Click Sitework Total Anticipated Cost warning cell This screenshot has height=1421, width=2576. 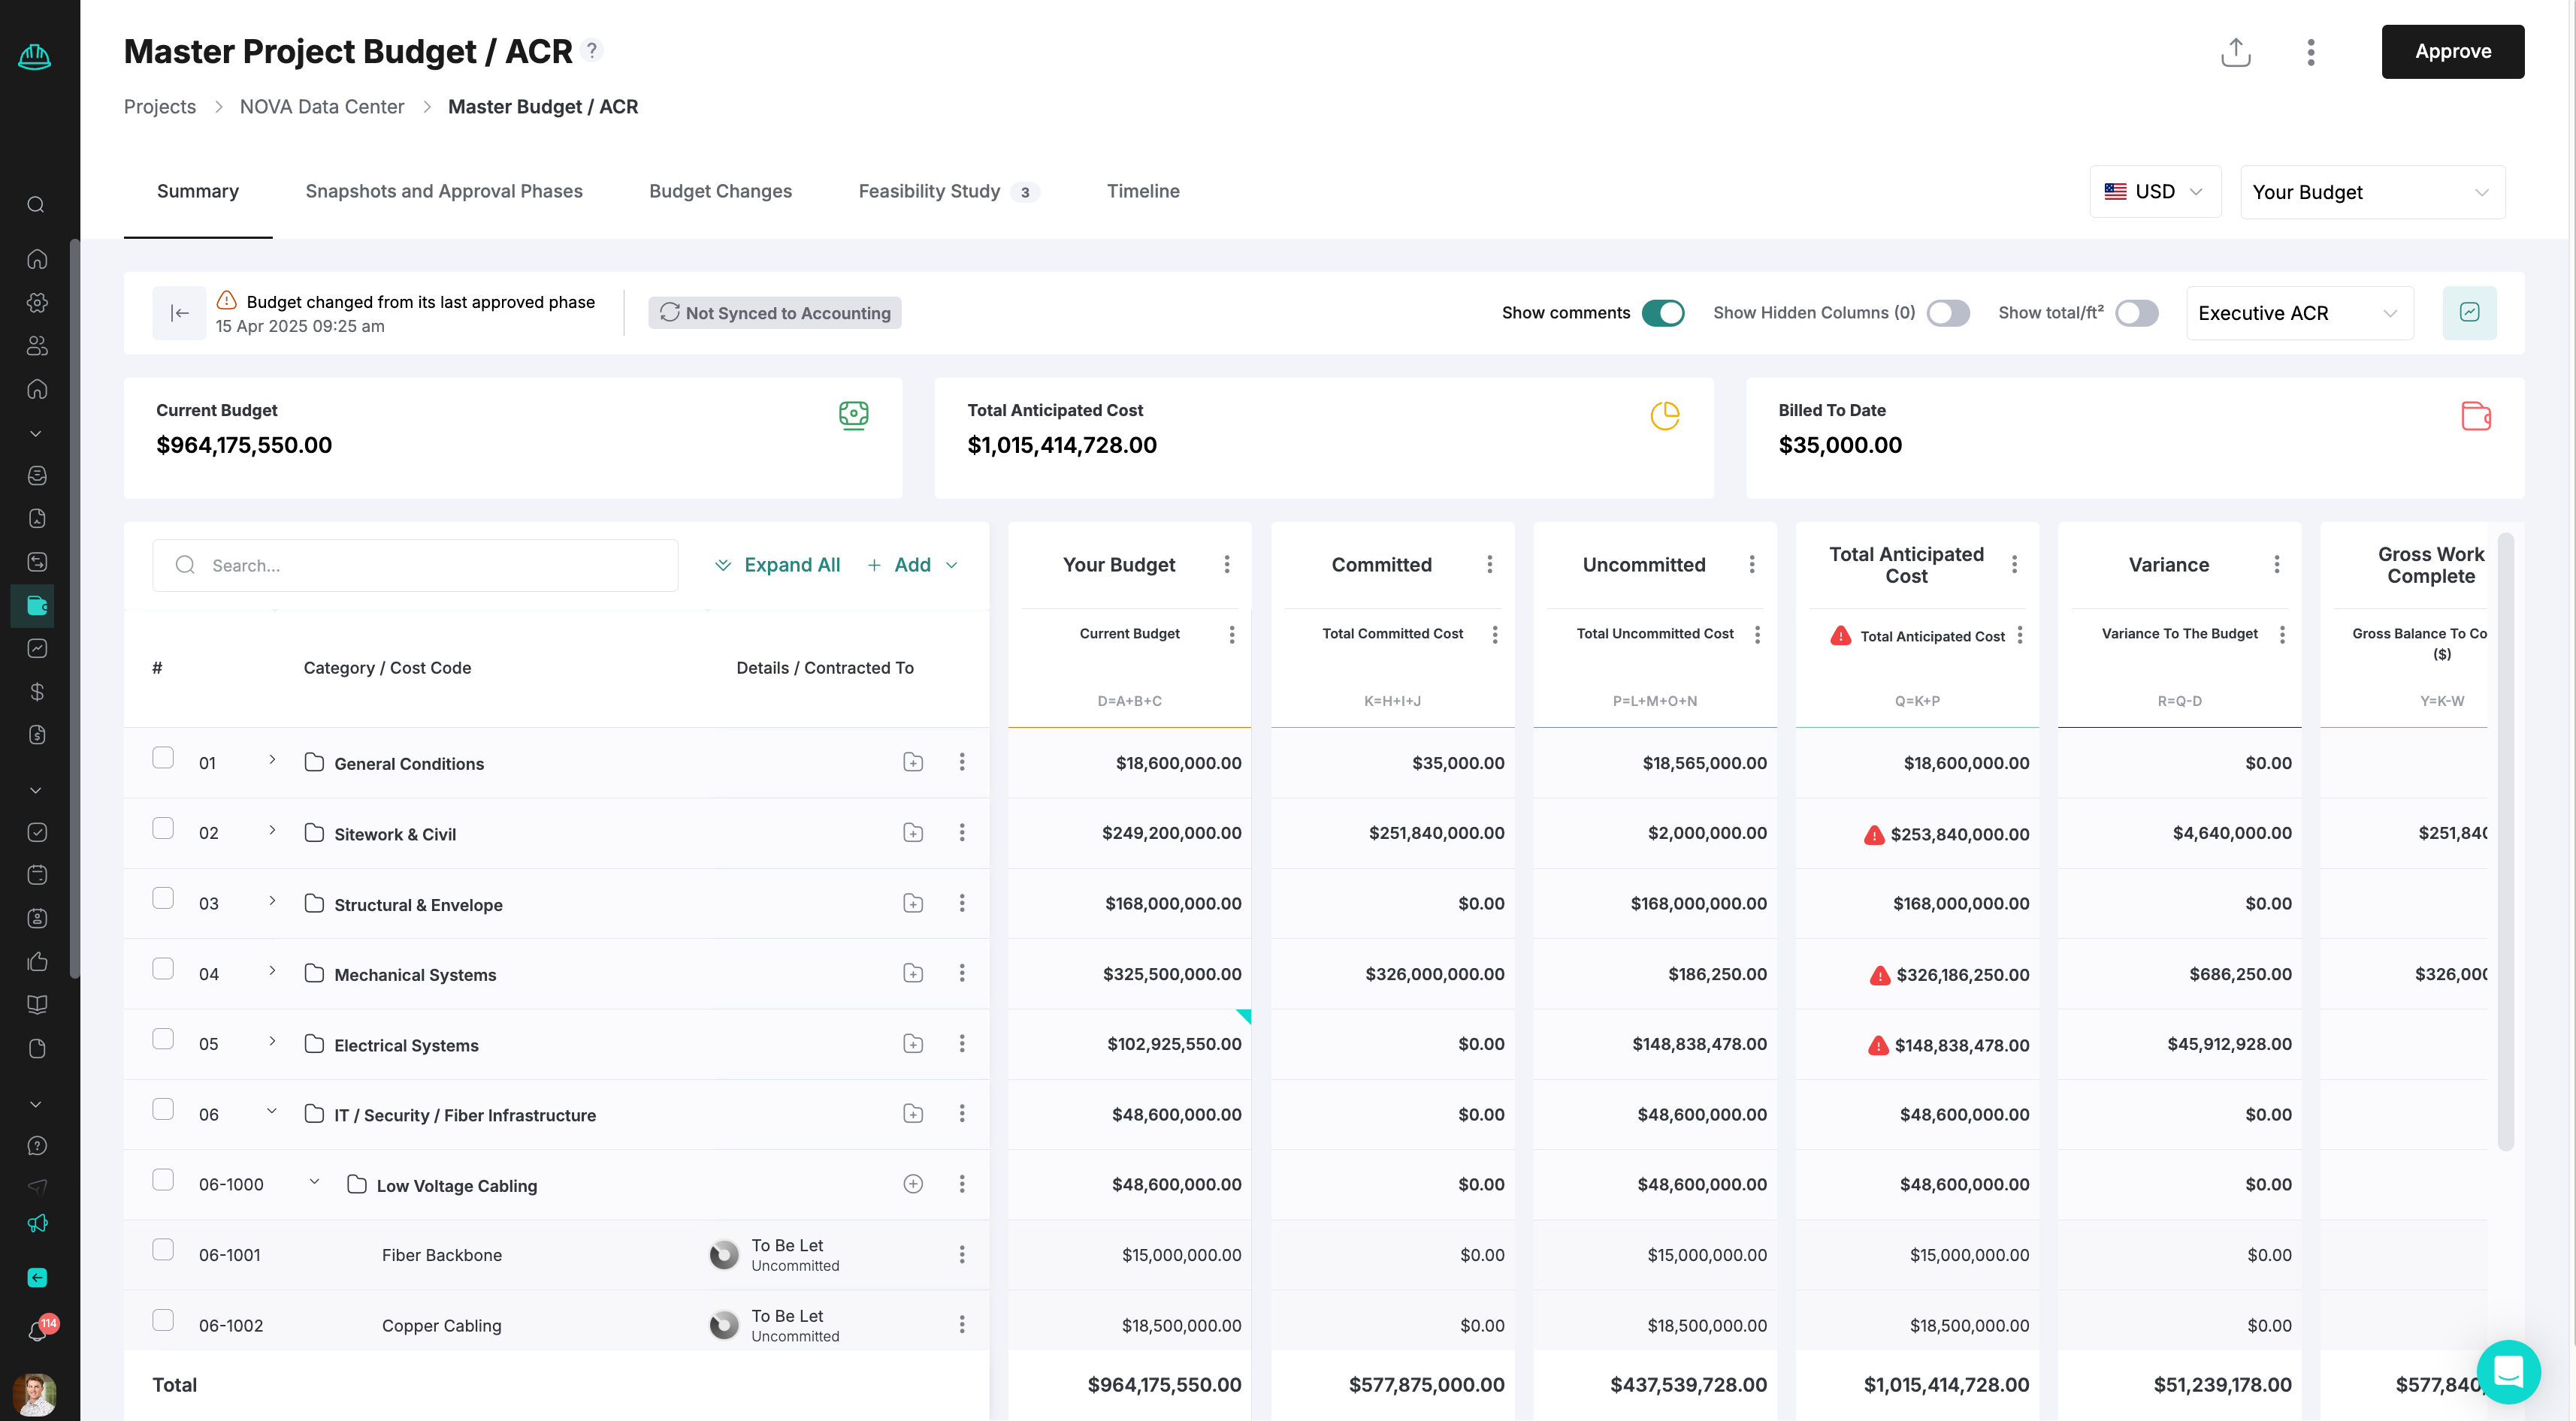1917,834
